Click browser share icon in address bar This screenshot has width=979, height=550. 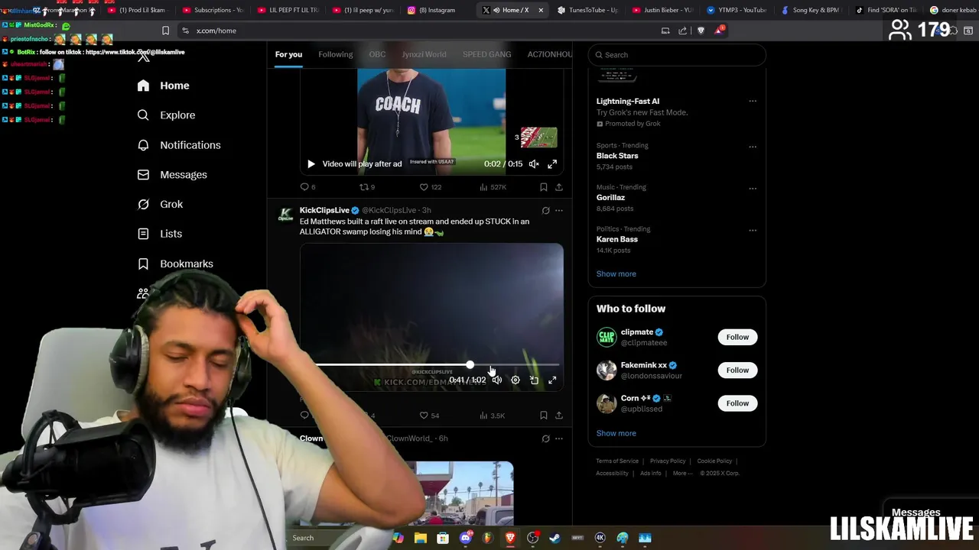pyautogui.click(x=683, y=31)
